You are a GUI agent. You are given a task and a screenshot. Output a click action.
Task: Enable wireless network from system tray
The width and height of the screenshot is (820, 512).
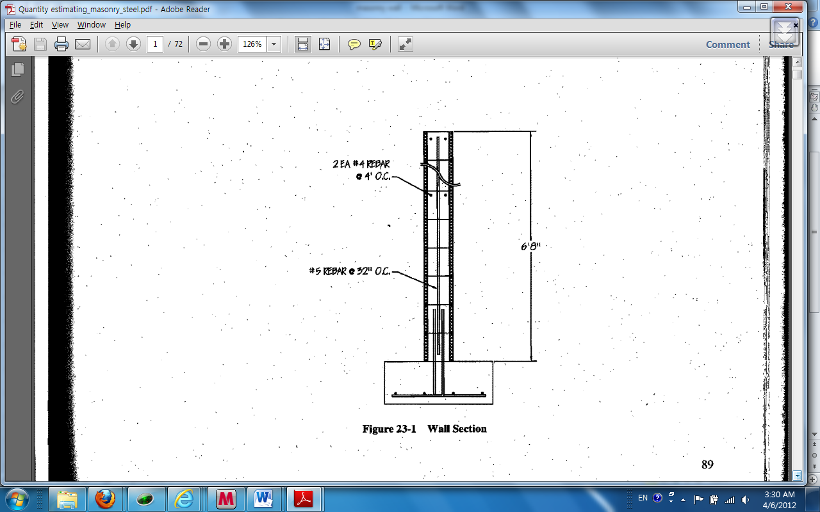pyautogui.click(x=731, y=499)
